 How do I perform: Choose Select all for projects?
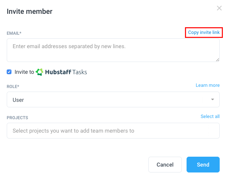[210, 116]
